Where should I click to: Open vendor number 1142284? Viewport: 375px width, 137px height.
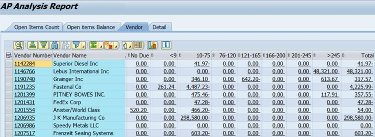tap(25, 64)
